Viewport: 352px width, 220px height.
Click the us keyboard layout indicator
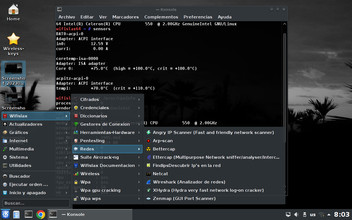click(313, 215)
